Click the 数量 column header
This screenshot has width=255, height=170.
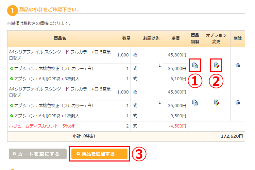(126, 38)
